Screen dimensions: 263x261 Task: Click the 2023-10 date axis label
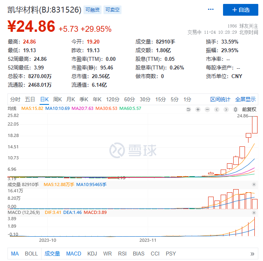(48, 240)
